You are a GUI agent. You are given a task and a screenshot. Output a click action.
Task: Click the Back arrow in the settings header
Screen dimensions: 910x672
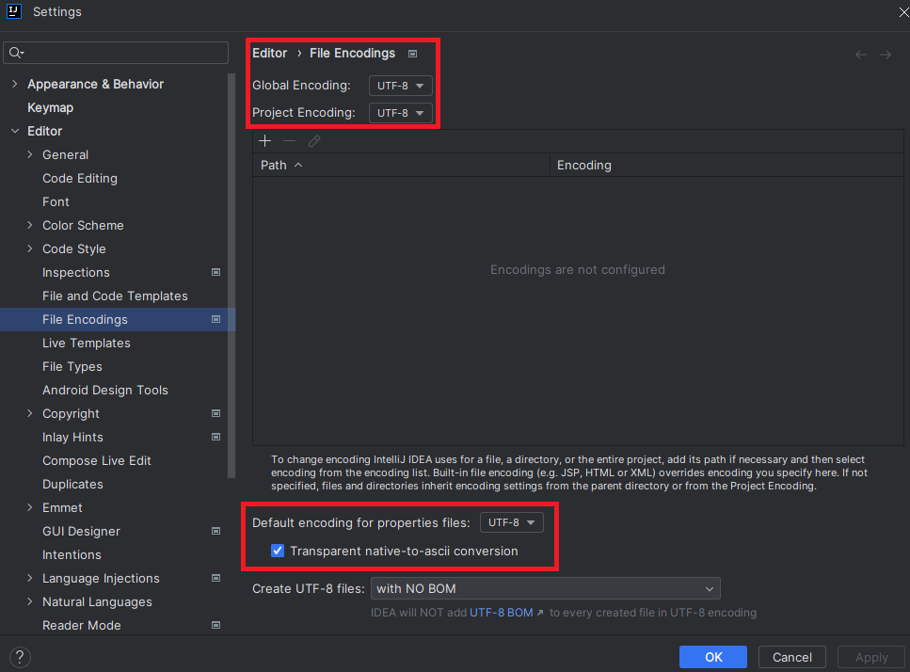pyautogui.click(x=861, y=55)
